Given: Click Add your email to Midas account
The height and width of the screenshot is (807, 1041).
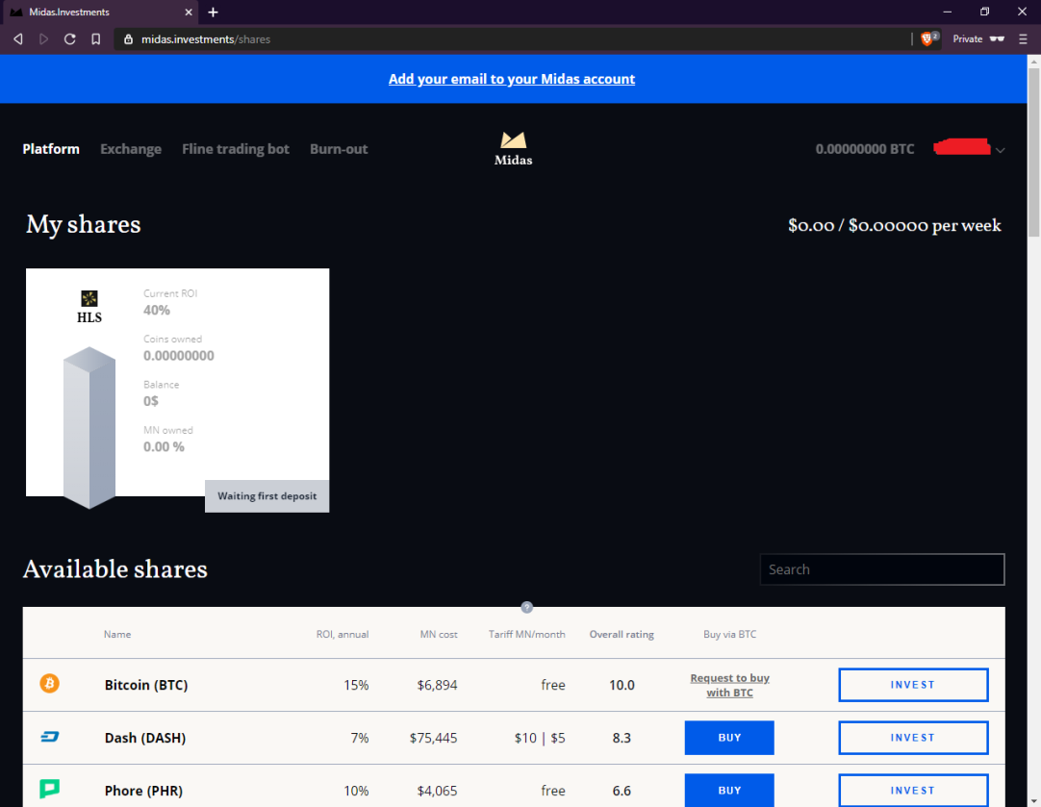Looking at the screenshot, I should click(x=512, y=79).
